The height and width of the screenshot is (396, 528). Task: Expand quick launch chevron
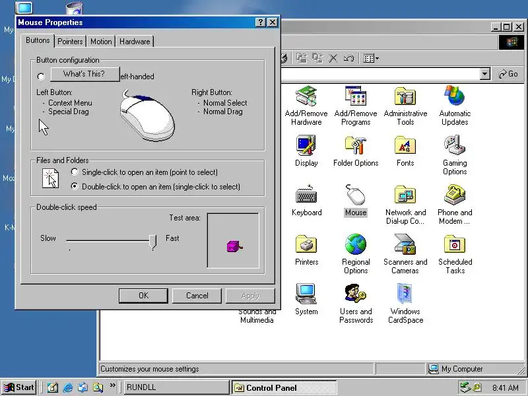(112, 385)
